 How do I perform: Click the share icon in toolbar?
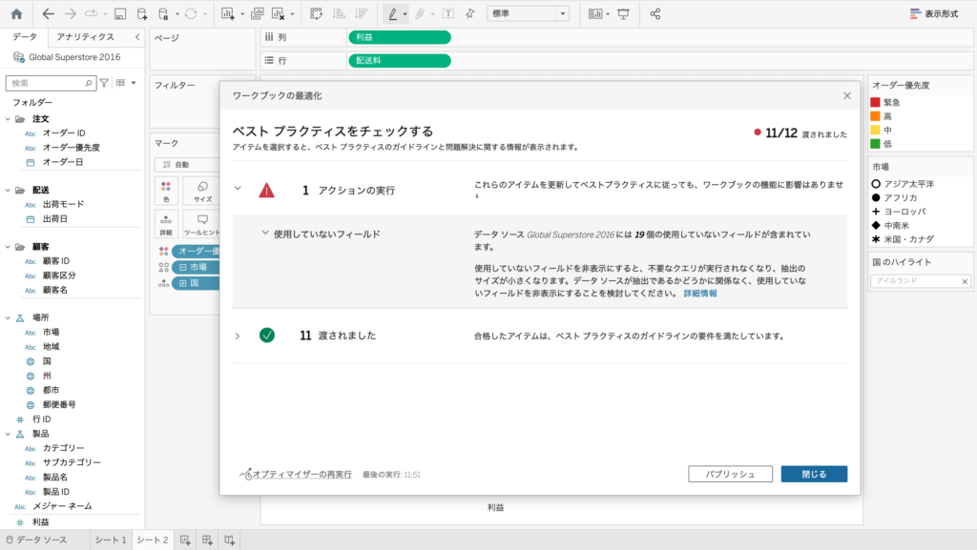pyautogui.click(x=655, y=14)
